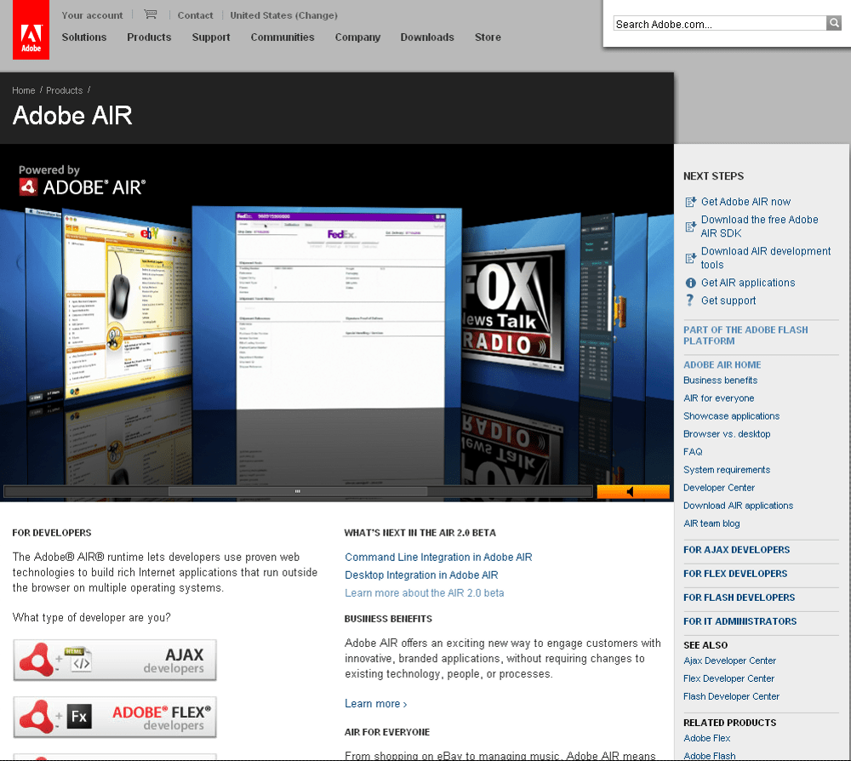Open the Downloads menu
Screen dimensions: 851x761
(x=427, y=37)
